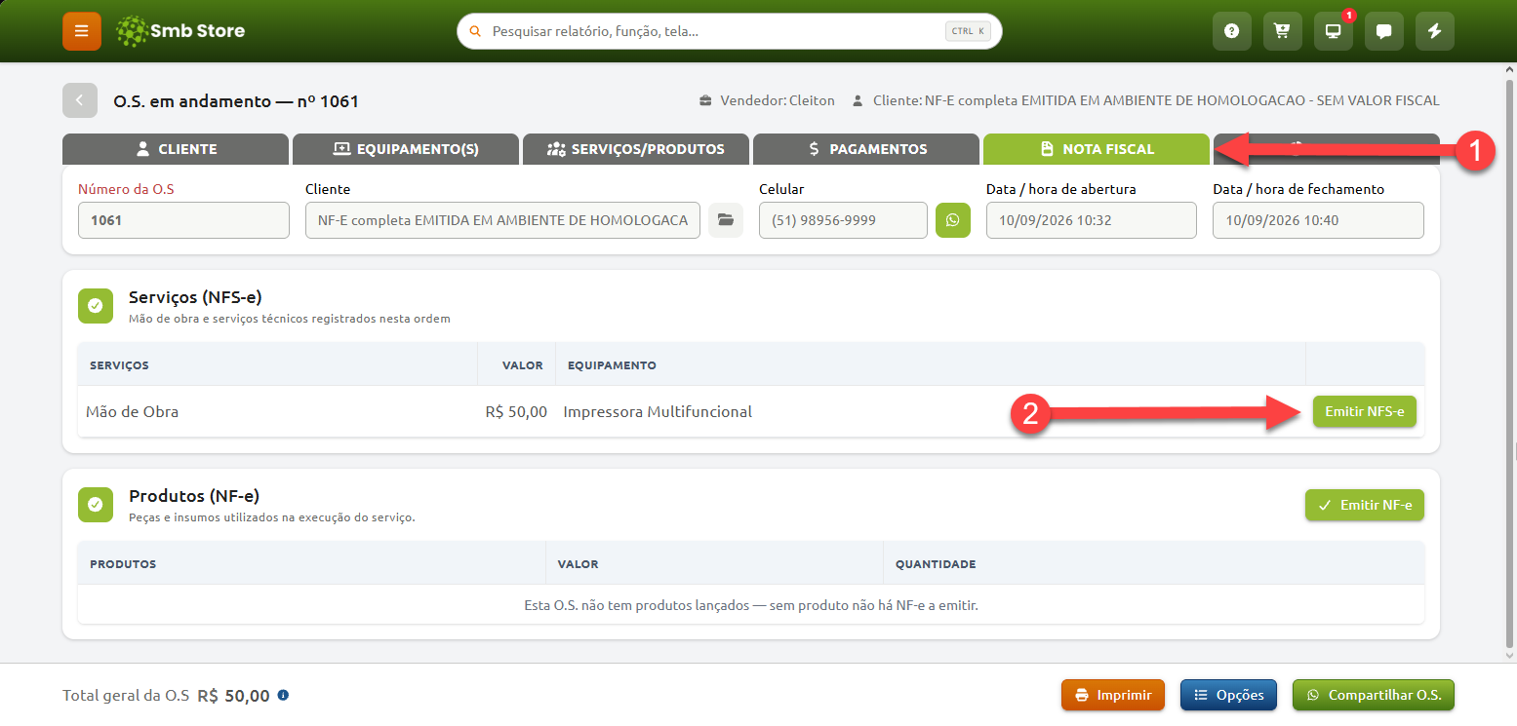Image resolution: width=1517 pixels, height=726 pixels.
Task: Select the NOTA FISCAL tab
Action: 1097,149
